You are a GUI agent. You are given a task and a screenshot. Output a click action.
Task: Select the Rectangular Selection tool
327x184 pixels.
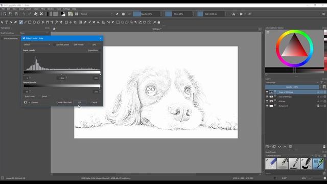pyautogui.click(x=118, y=22)
